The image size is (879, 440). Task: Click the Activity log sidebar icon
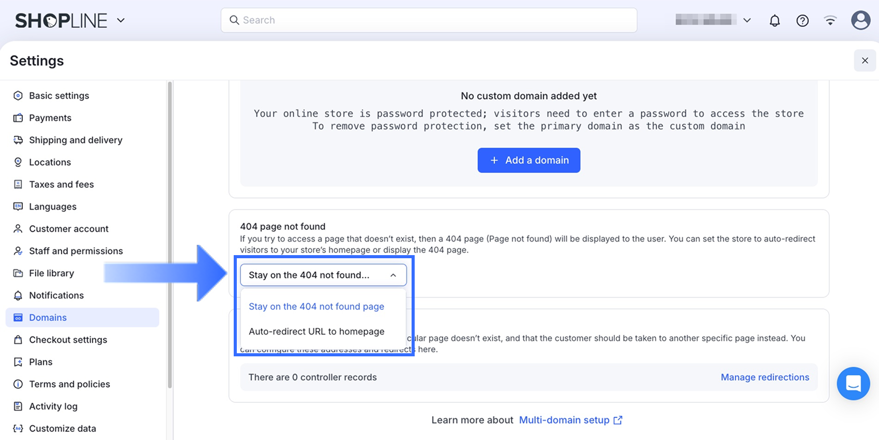click(18, 406)
